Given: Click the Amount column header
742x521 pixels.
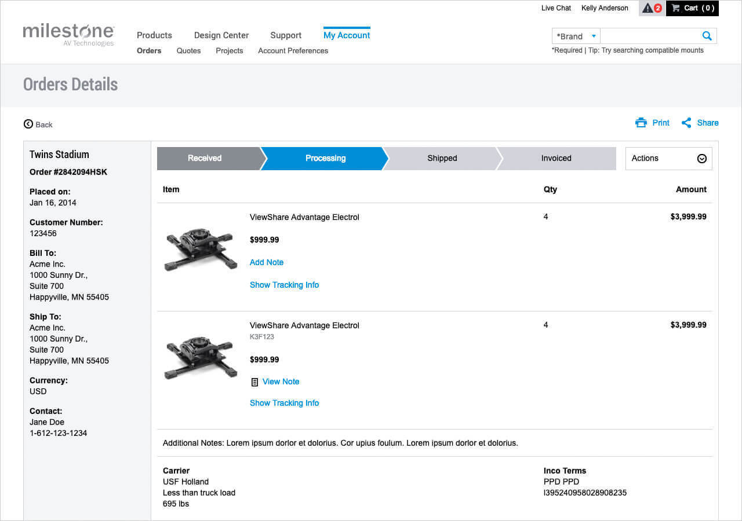Looking at the screenshot, I should click(691, 189).
